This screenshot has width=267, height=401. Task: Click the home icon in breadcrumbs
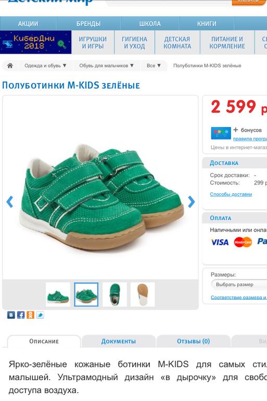(10, 66)
